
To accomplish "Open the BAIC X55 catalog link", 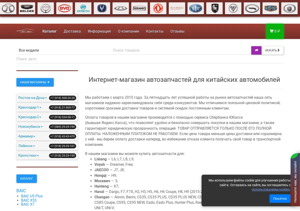I will point(29,200).
